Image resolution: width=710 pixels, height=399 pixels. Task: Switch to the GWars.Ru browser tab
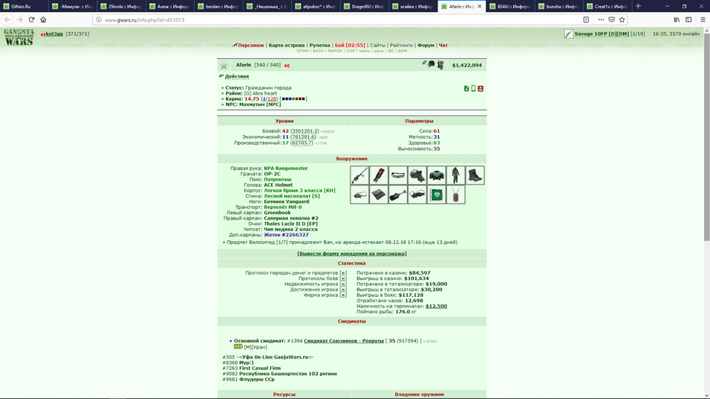point(24,6)
